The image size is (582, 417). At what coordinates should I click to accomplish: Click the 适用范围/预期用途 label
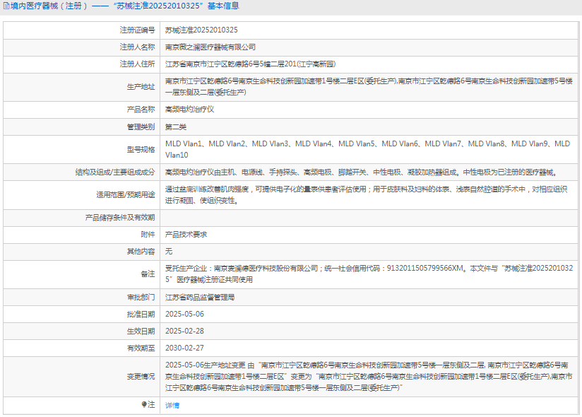pyautogui.click(x=126, y=195)
